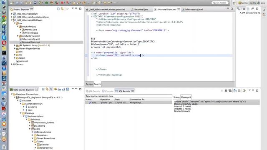Open the Spring perspective
267x150 pixels.
pyautogui.click(x=243, y=3)
